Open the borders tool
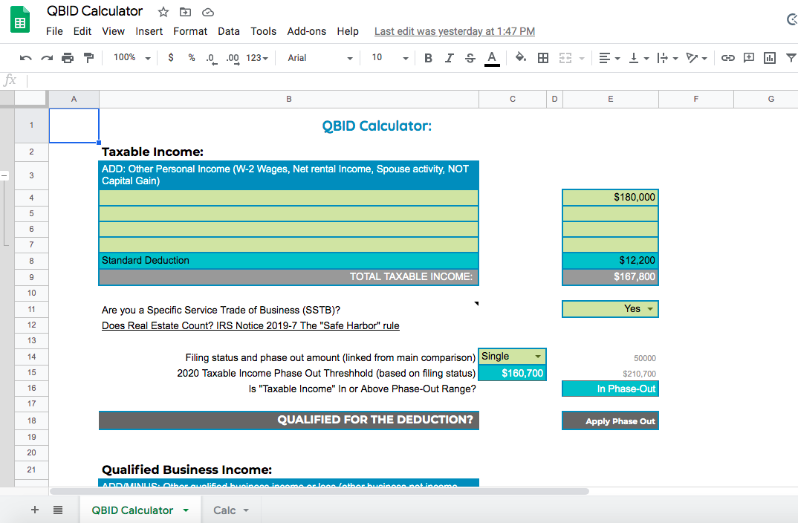This screenshot has height=523, width=798. coord(544,58)
